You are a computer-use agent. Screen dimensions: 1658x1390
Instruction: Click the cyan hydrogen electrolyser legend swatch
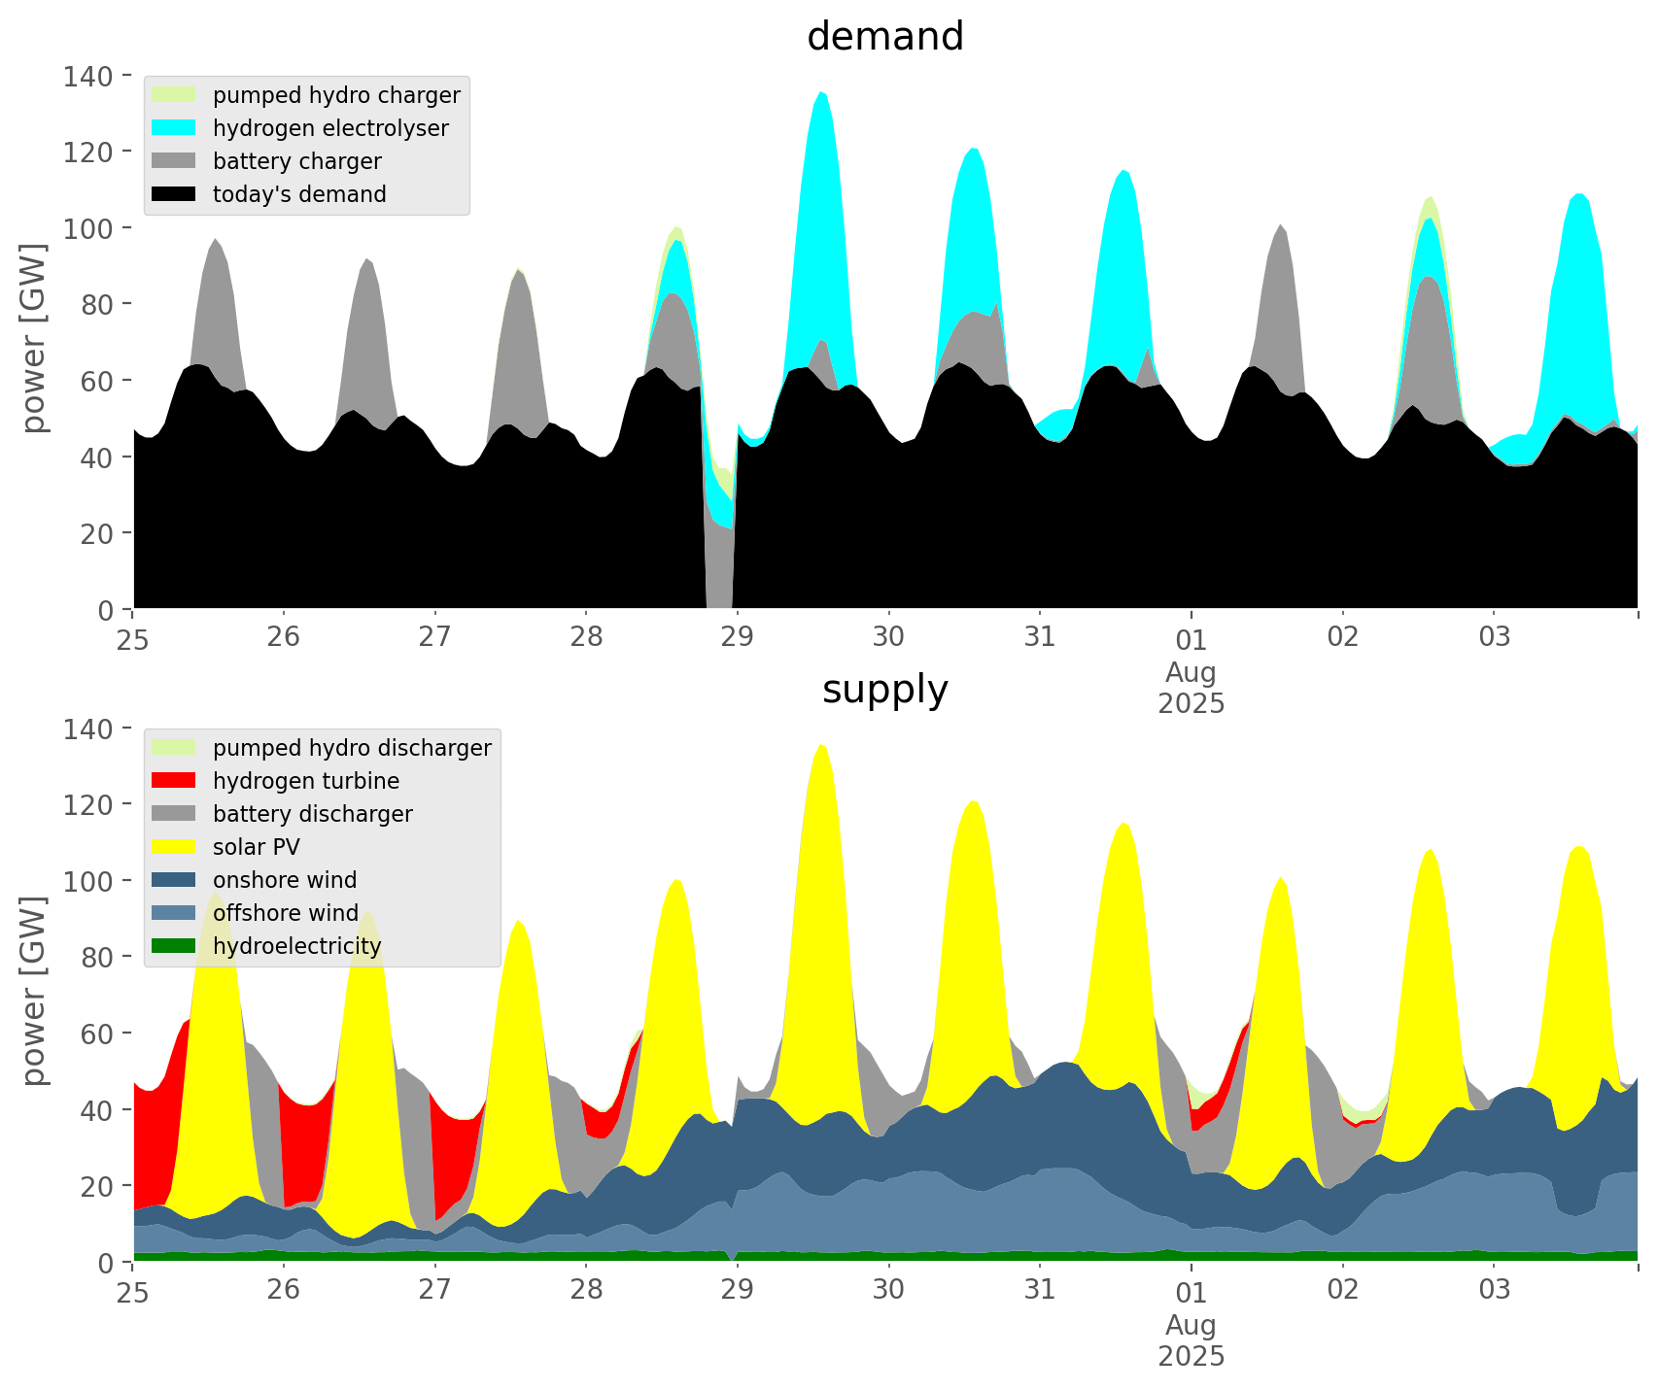pyautogui.click(x=174, y=128)
